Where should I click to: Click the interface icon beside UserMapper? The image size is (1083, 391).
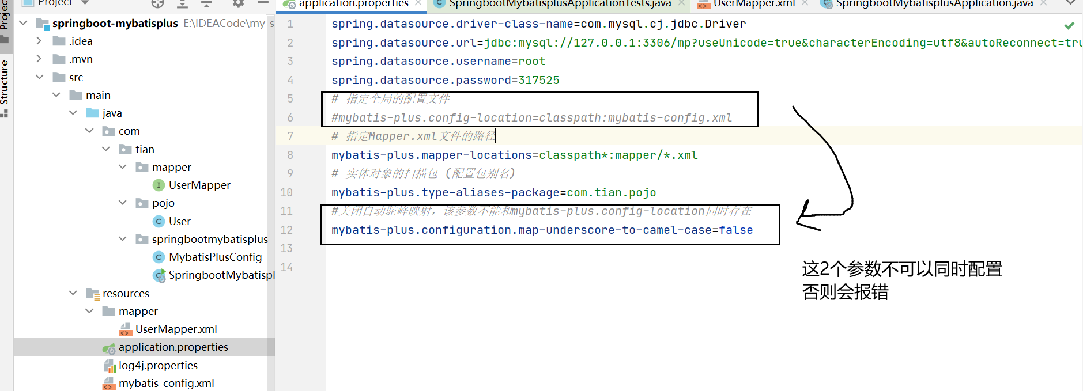click(159, 185)
